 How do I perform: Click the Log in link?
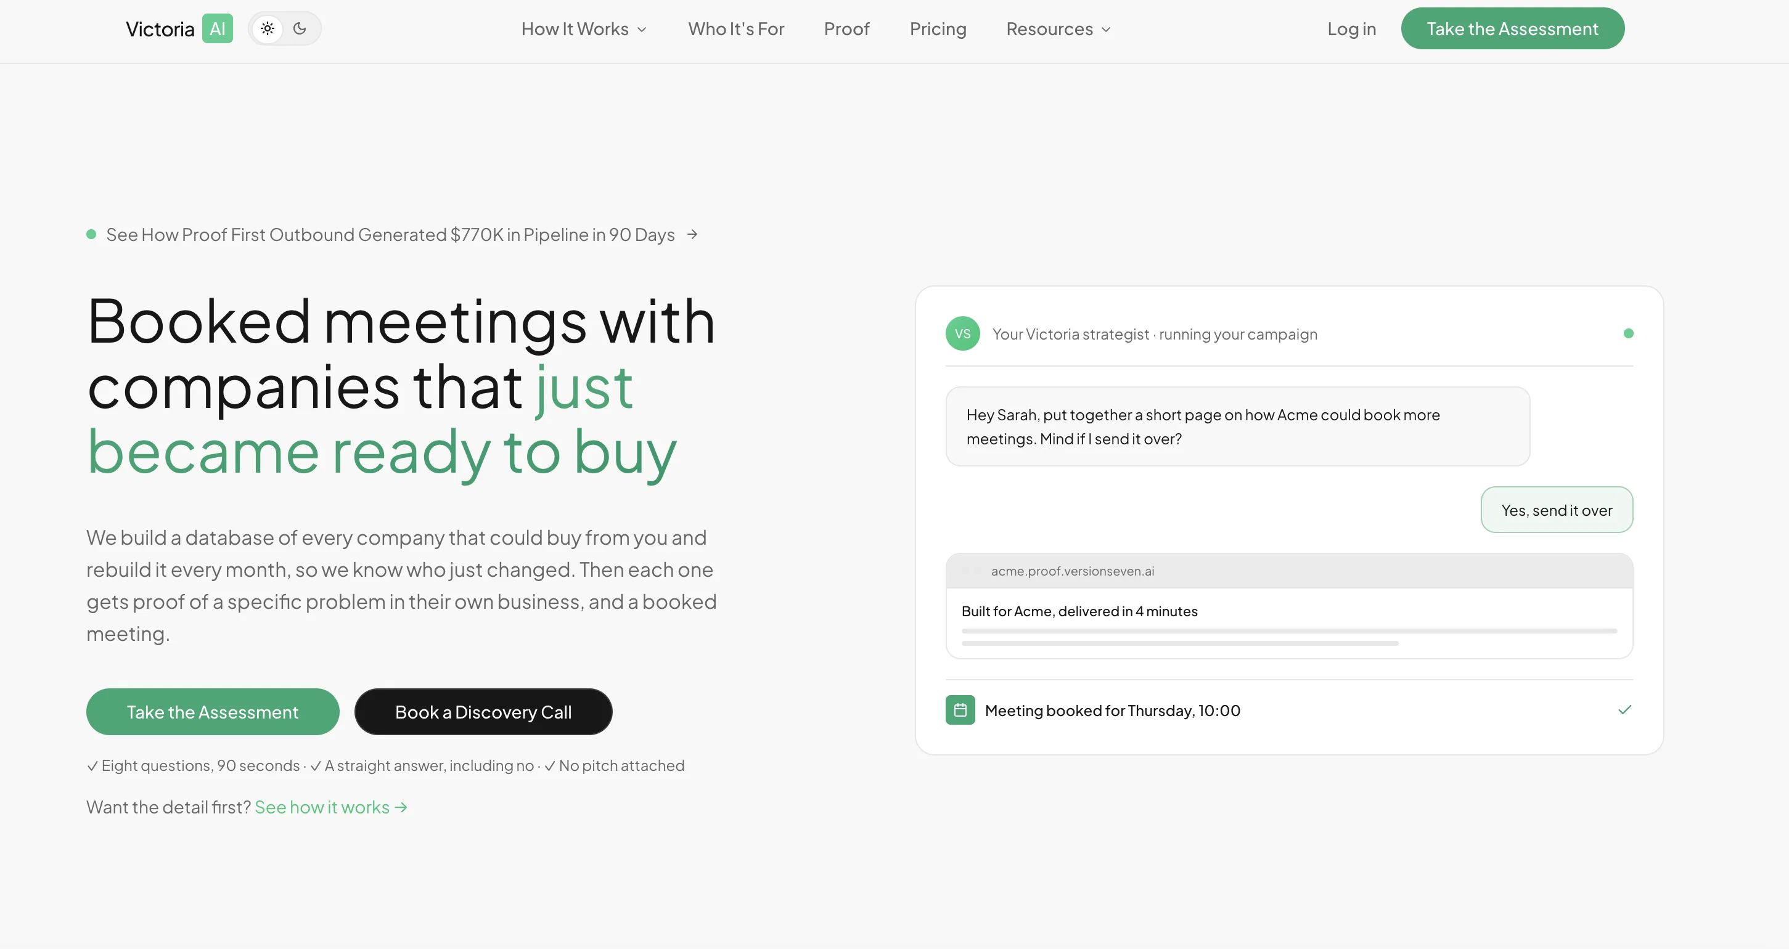coord(1351,28)
